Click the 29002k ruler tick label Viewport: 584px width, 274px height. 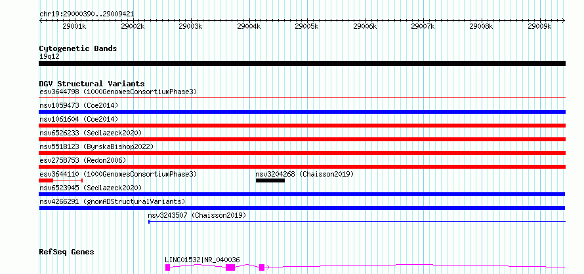click(x=133, y=27)
